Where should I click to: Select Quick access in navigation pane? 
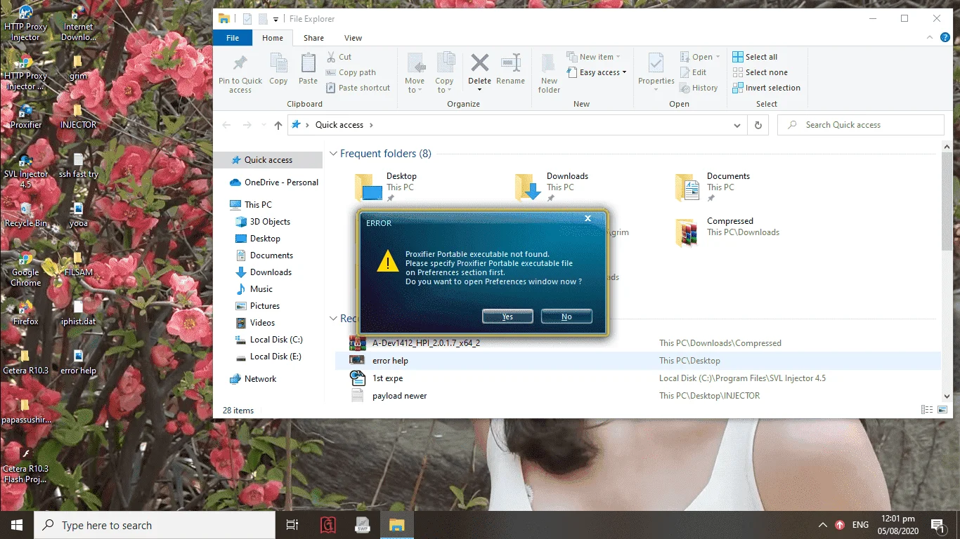tap(268, 160)
